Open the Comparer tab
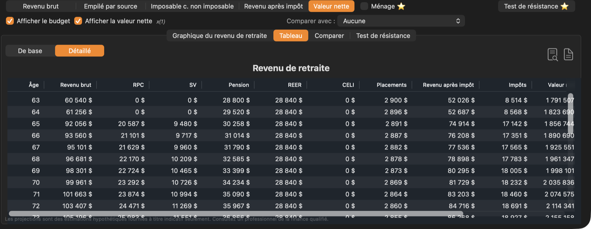The height and width of the screenshot is (229, 591). 329,35
